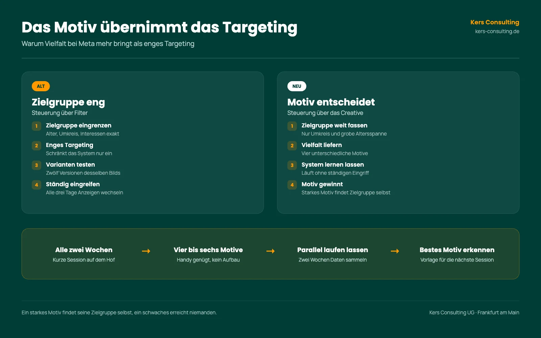Click the white NEU badge

click(297, 86)
